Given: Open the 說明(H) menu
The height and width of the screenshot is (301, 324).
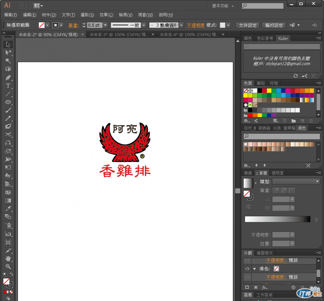Looking at the screenshot, I should 166,15.
